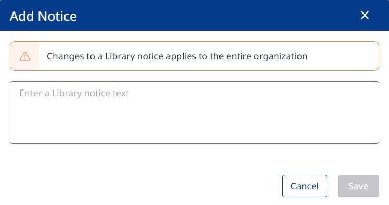Click the 'Enter a Library notice text' placeholder
This screenshot has height=205, width=389.
click(74, 93)
